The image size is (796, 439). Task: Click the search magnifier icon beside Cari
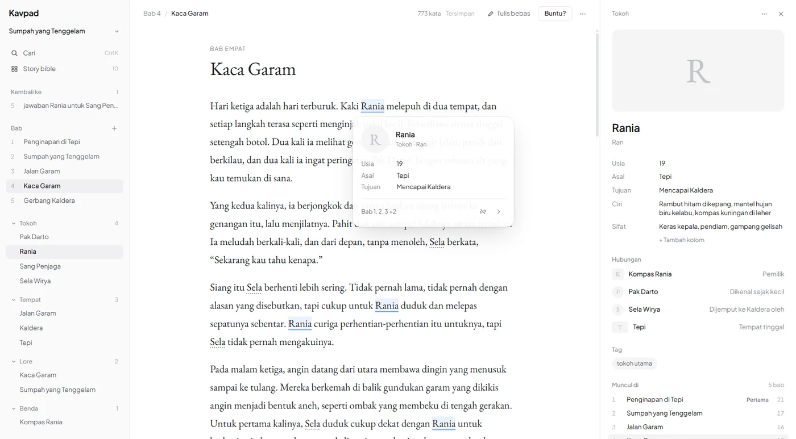[x=14, y=53]
